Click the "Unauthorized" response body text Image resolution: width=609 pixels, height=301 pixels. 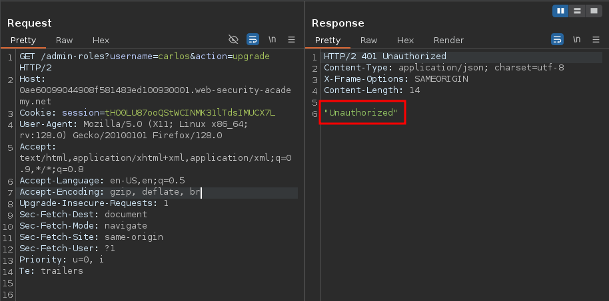click(x=360, y=113)
